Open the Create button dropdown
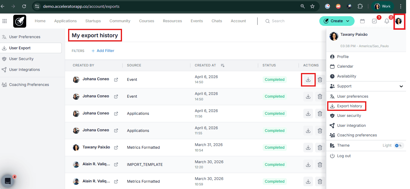 click(337, 21)
